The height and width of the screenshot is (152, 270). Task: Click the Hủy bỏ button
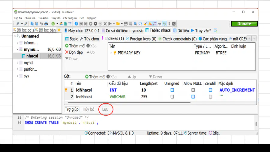tap(88, 109)
